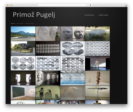Viewport: 133px width, 112px height.
Task: Click the download icon beside address bar
Action: click(x=90, y=5)
